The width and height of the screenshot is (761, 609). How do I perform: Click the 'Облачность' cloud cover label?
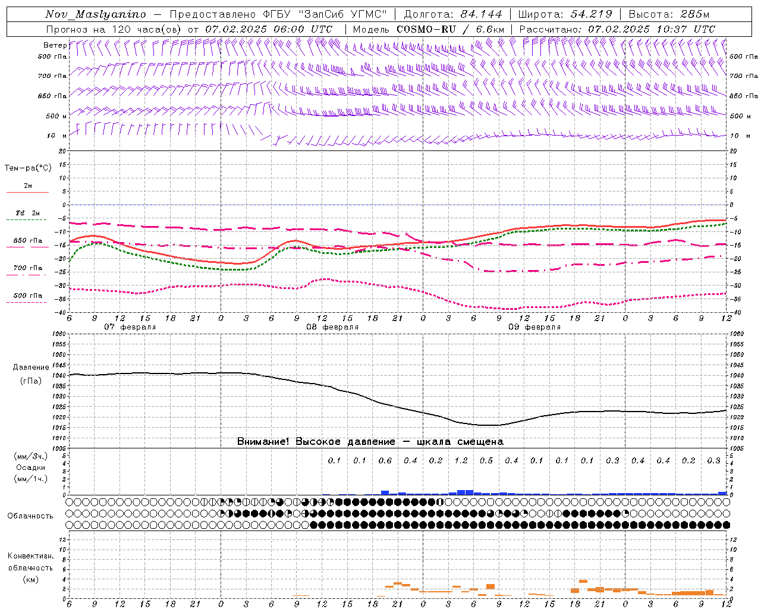coord(30,516)
